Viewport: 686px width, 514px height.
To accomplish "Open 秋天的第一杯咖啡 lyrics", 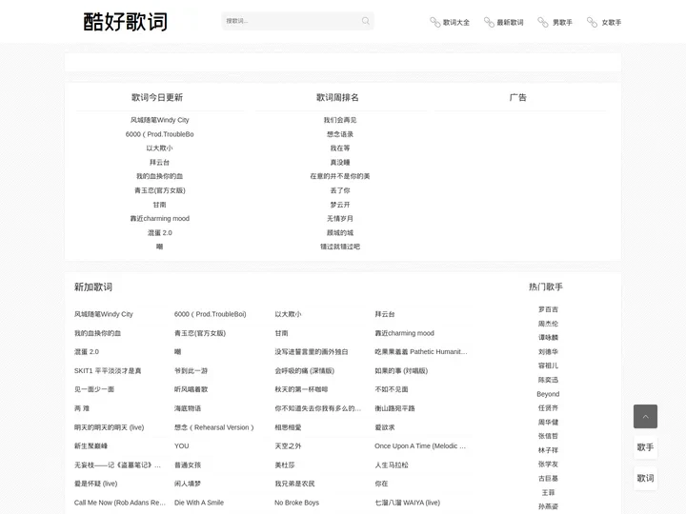I will tap(301, 389).
